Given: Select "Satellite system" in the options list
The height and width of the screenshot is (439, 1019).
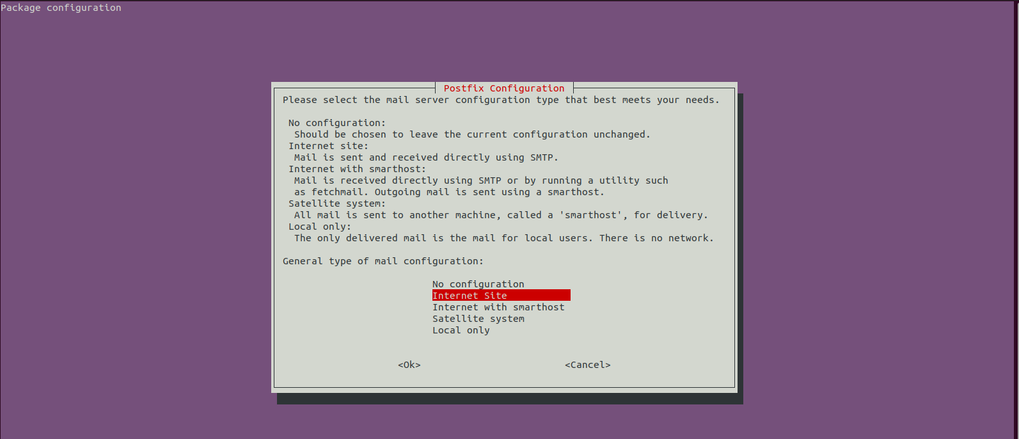Looking at the screenshot, I should click(x=478, y=319).
